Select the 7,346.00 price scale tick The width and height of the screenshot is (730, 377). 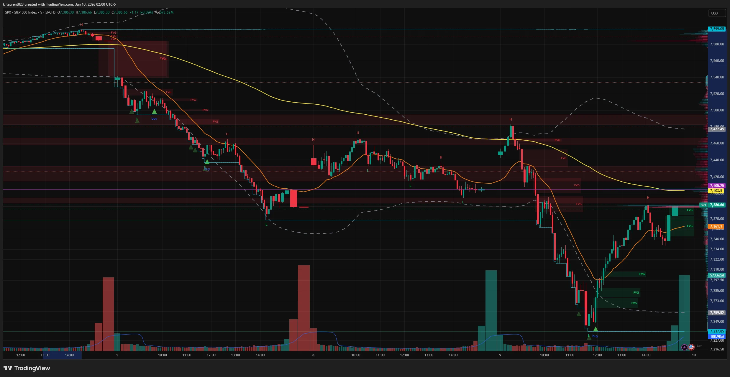click(717, 239)
